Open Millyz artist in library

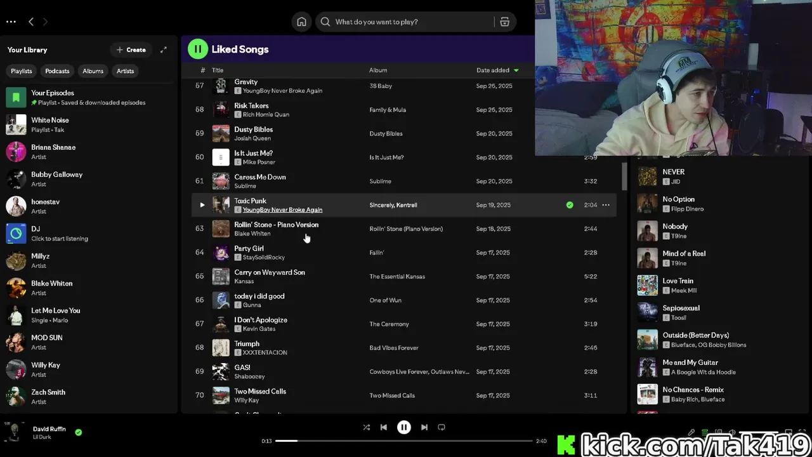[x=89, y=261]
